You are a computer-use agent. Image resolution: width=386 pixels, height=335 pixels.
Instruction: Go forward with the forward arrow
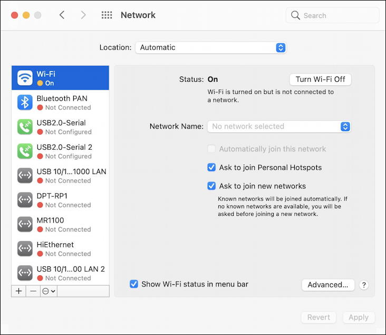tap(83, 15)
